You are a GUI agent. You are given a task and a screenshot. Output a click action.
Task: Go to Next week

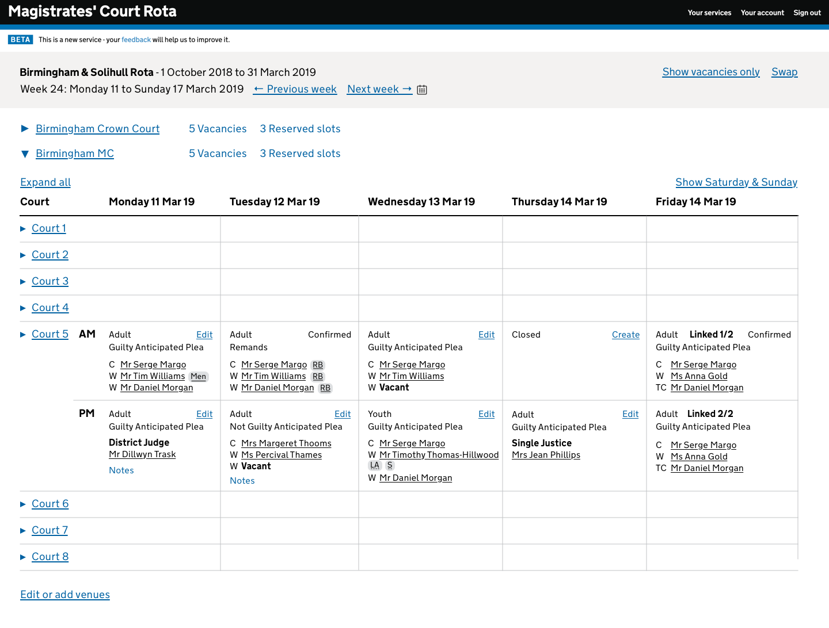tap(379, 89)
